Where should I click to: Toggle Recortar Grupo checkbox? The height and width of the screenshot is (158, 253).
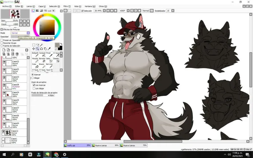[x=2, y=43]
